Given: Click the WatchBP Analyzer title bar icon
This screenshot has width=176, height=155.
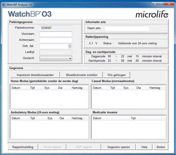Looking at the screenshot, I should tap(4, 4).
